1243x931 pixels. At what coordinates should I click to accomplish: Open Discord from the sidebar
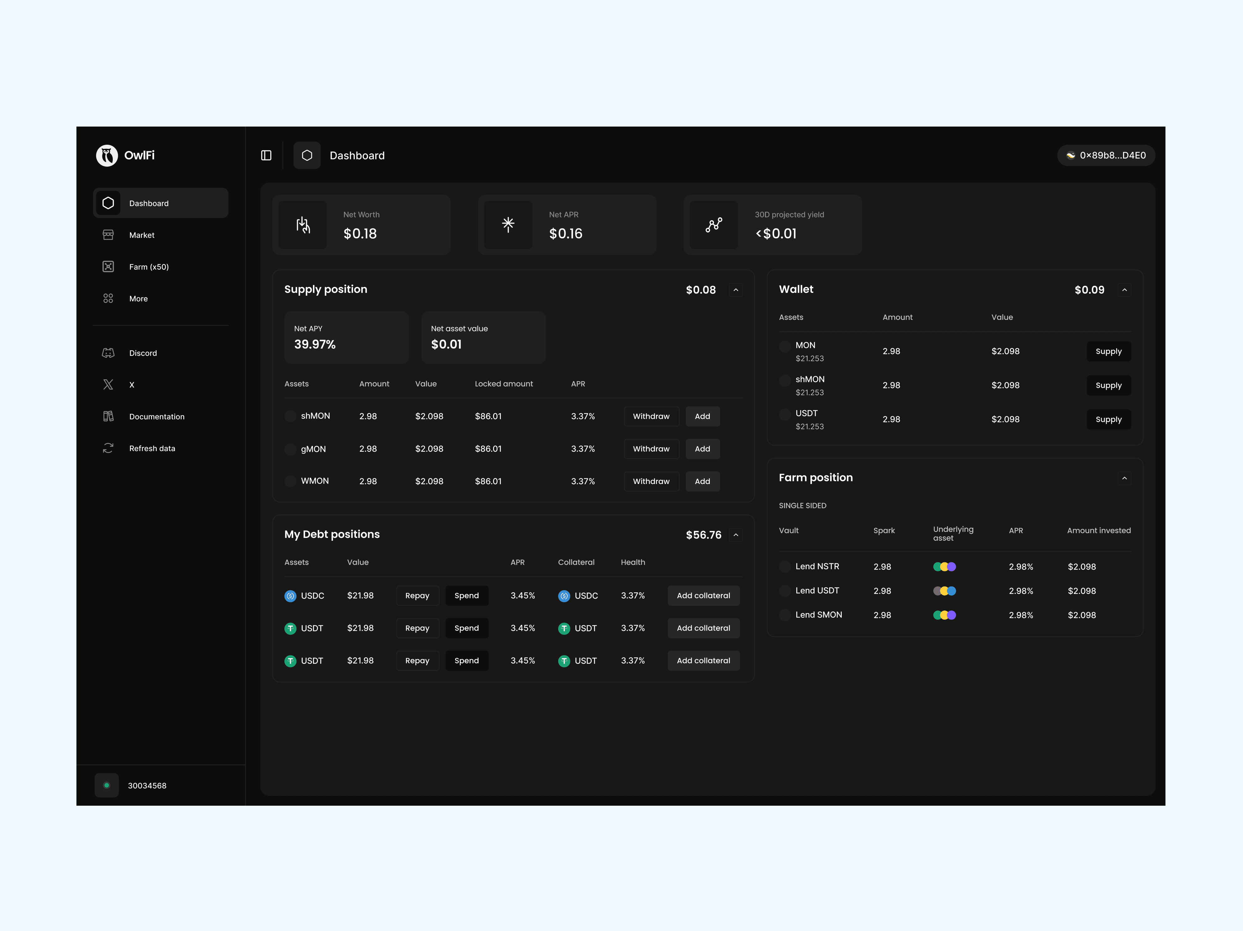tap(143, 353)
